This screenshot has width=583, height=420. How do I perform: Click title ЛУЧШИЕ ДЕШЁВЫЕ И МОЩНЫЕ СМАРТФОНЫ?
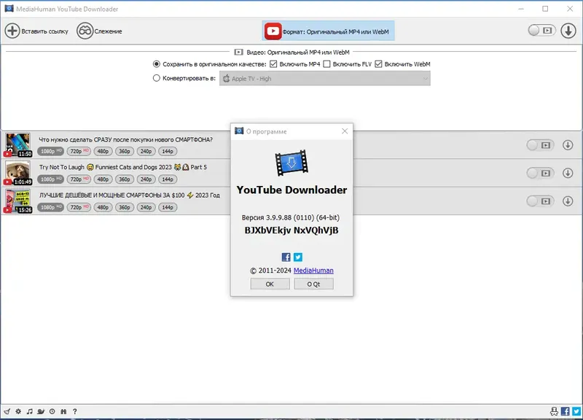click(x=129, y=195)
